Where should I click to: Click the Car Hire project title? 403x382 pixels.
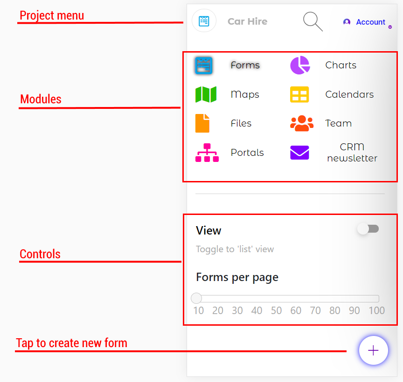247,21
